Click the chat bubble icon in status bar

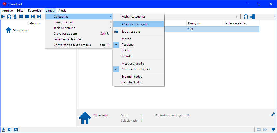273,130
